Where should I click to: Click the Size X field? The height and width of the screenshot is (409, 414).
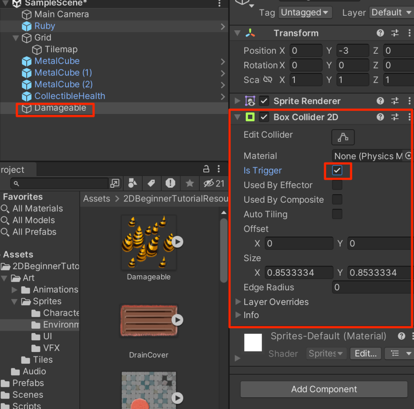click(299, 273)
